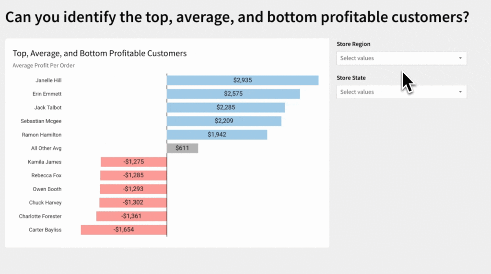Image resolution: width=491 pixels, height=274 pixels.
Task: Select Erin Emmett's $2,575 bar
Action: point(233,94)
